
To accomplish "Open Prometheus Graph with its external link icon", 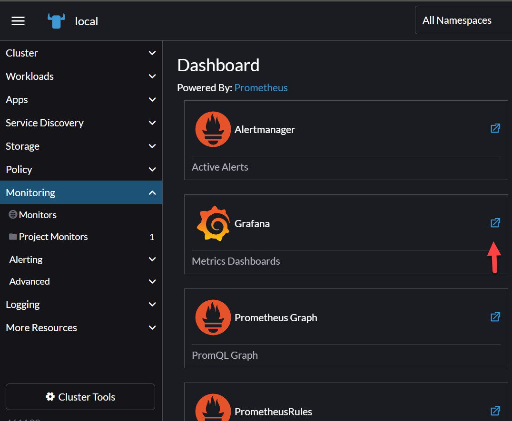I will tap(495, 317).
